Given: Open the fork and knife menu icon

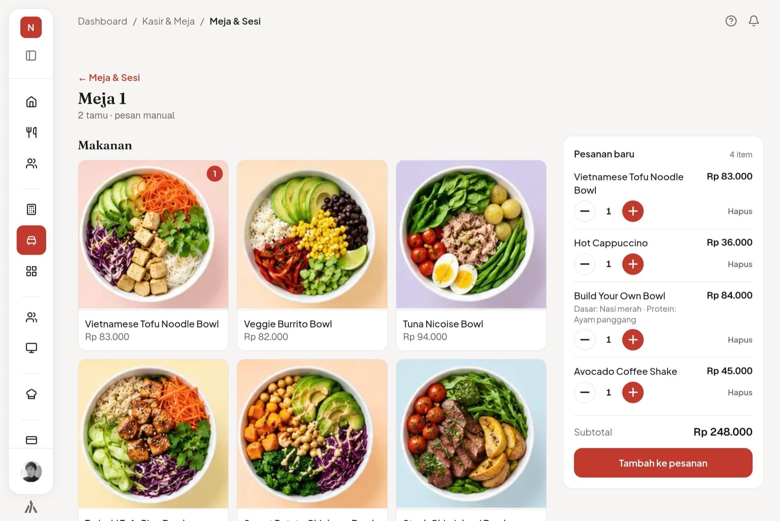Looking at the screenshot, I should pos(31,132).
